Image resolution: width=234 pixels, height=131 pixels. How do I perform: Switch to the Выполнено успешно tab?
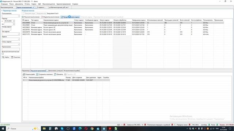pyautogui.click(x=56, y=71)
